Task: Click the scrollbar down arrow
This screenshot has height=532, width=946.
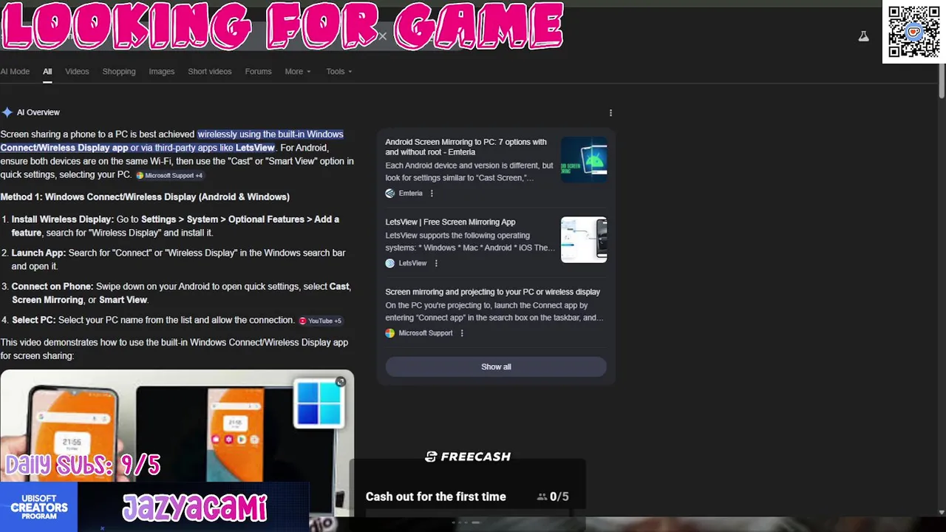Action: pos(941,511)
